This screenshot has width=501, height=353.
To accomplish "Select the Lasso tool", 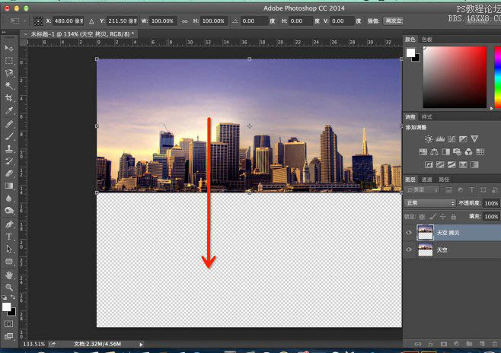I will pos(9,73).
